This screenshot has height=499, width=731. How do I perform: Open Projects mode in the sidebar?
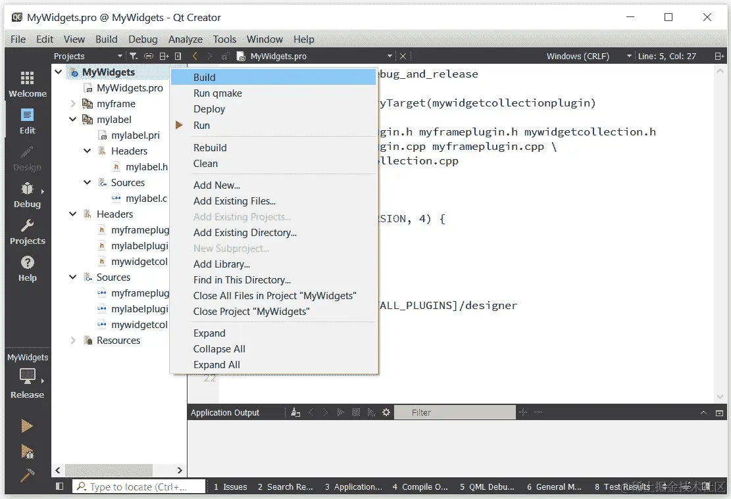(x=27, y=231)
